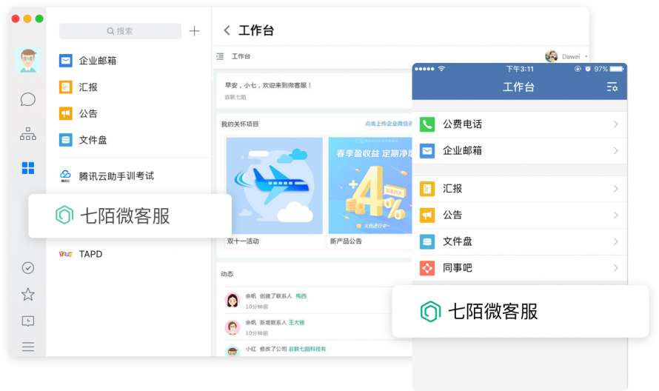Screen dimensions: 659x391
Task: Toggle the list menu icon left of 工作台
Action: (x=220, y=56)
